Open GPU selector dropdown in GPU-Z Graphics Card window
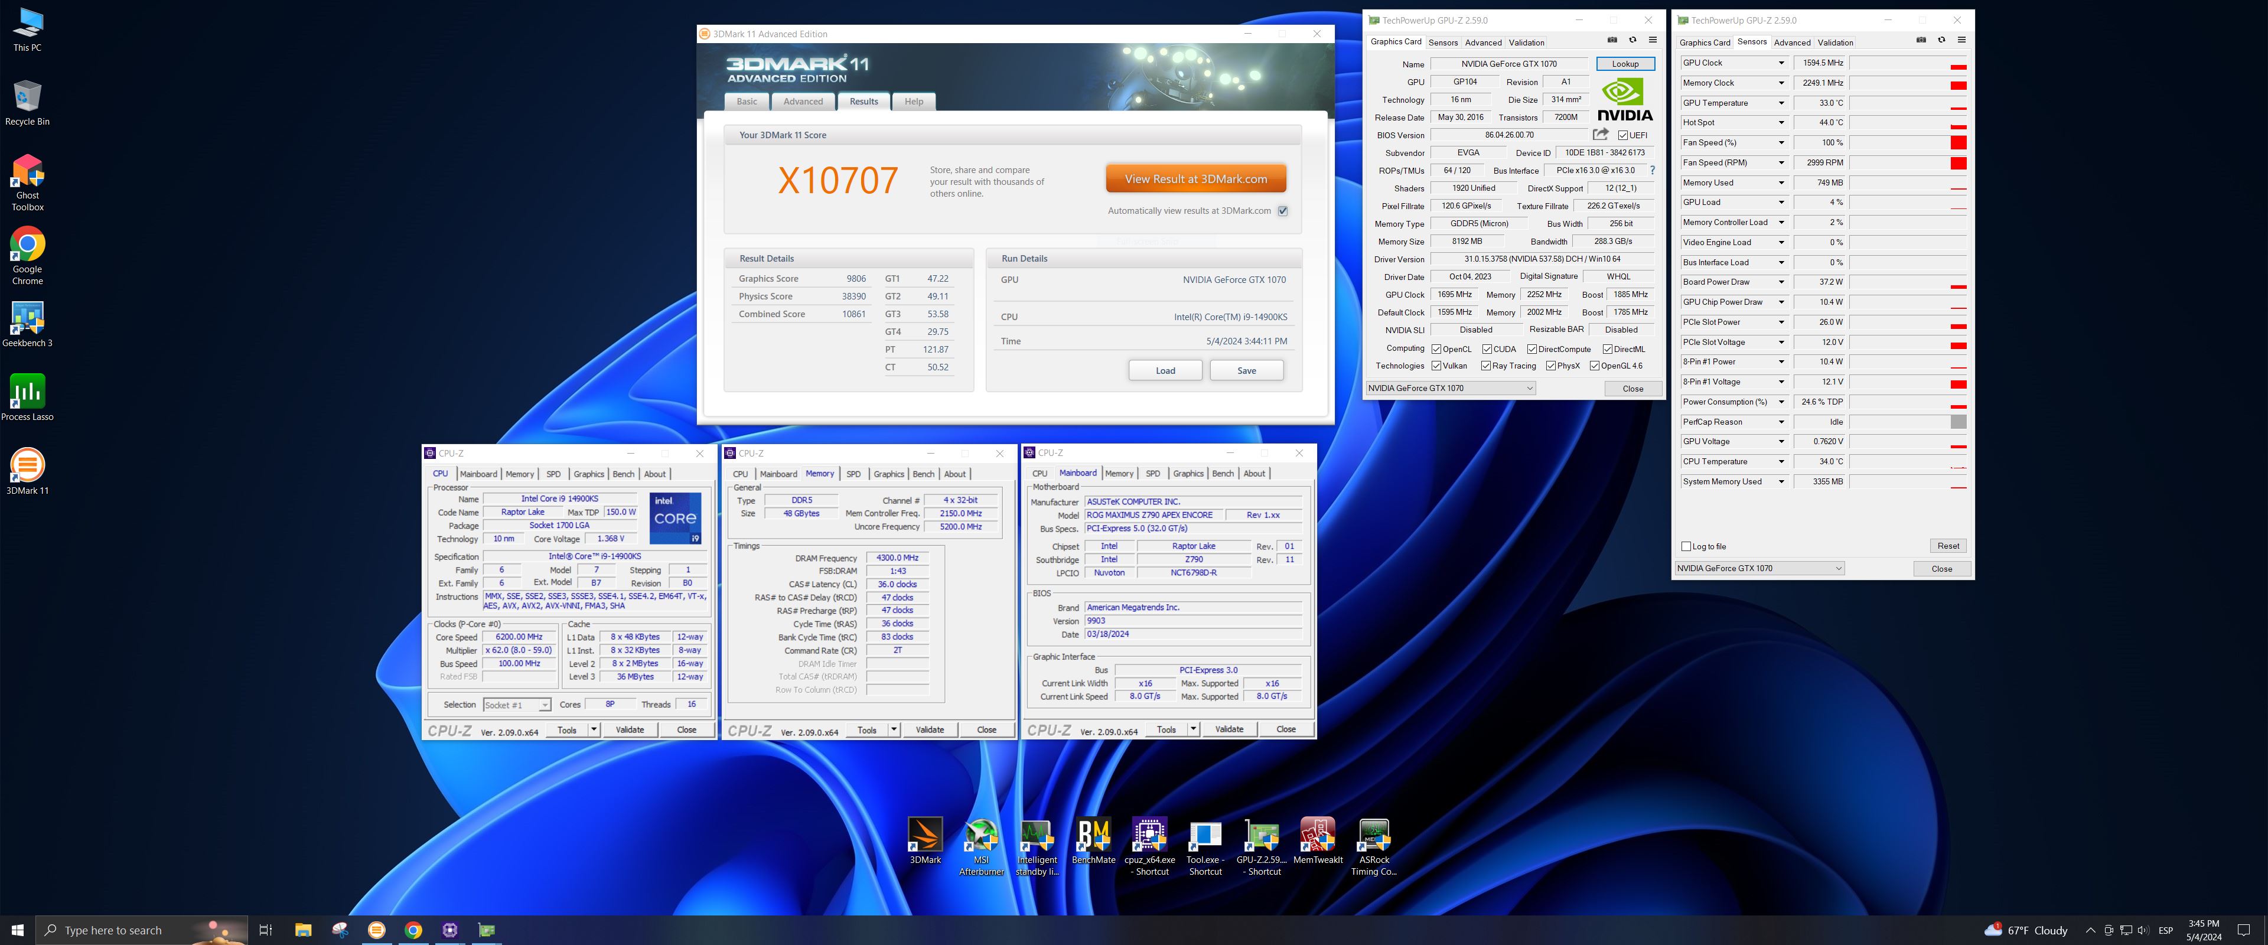Image resolution: width=2268 pixels, height=945 pixels. click(1451, 389)
